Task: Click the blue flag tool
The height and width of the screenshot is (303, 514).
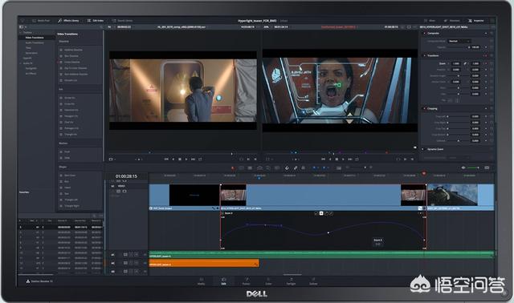Action: tap(314, 168)
